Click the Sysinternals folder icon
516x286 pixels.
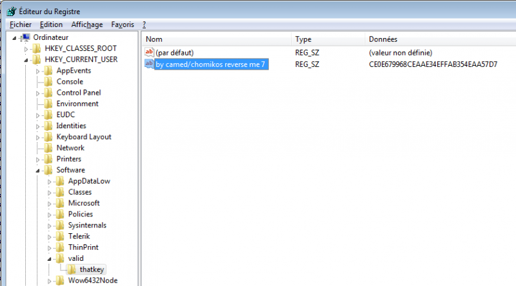pyautogui.click(x=60, y=225)
